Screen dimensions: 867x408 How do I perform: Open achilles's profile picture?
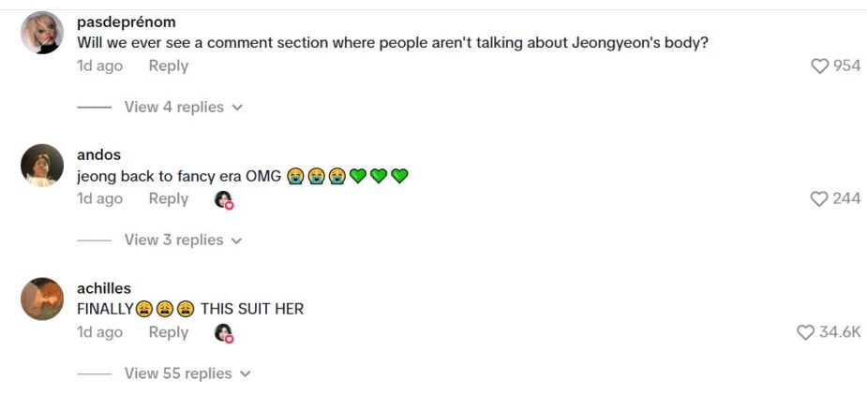click(x=42, y=299)
